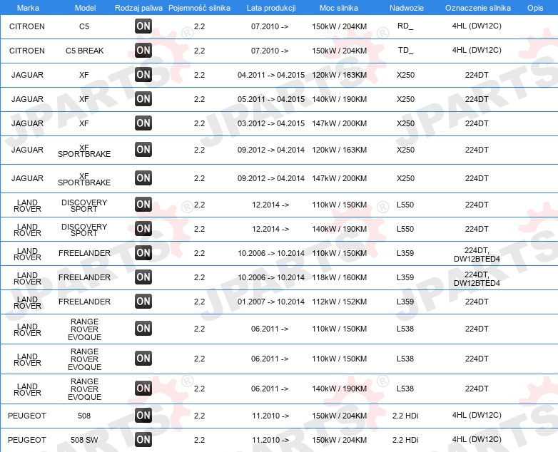Select the 'C5 BREAK' model cell
The image size is (558, 452).
pos(85,51)
